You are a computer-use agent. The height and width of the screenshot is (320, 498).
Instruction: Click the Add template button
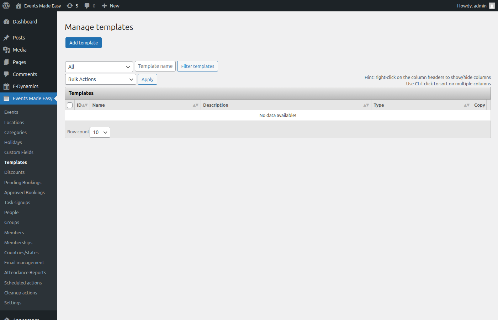tap(83, 42)
